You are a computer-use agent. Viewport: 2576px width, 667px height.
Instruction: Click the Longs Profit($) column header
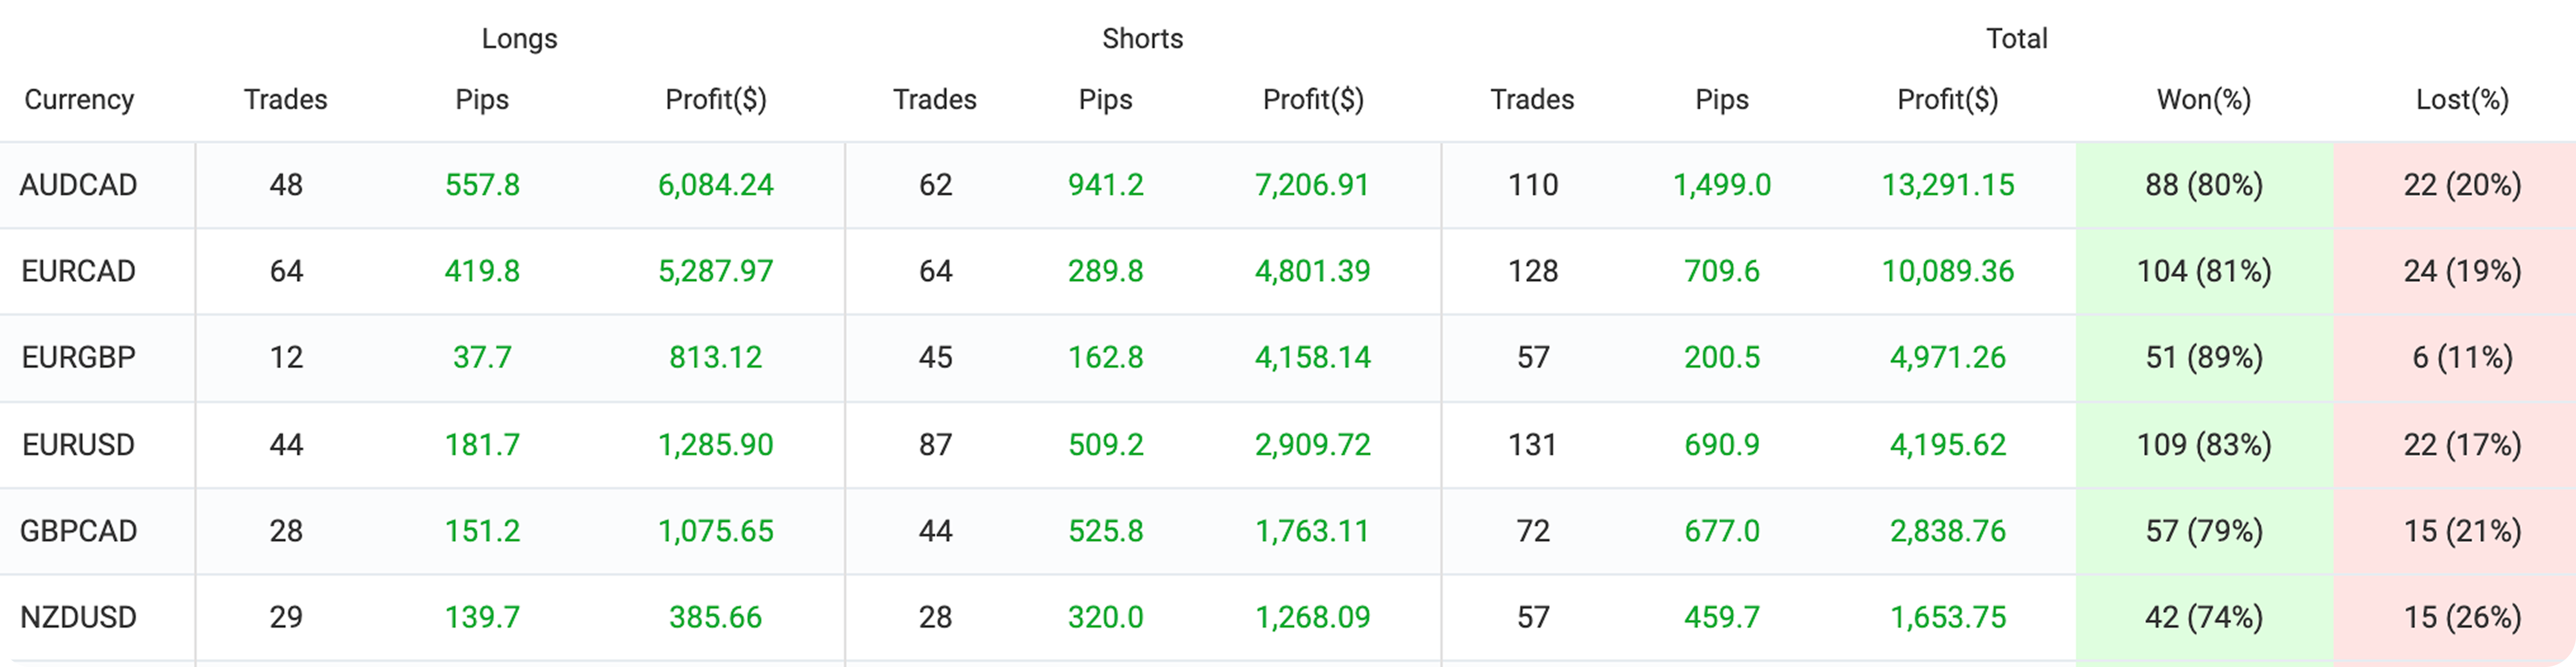pos(716,99)
